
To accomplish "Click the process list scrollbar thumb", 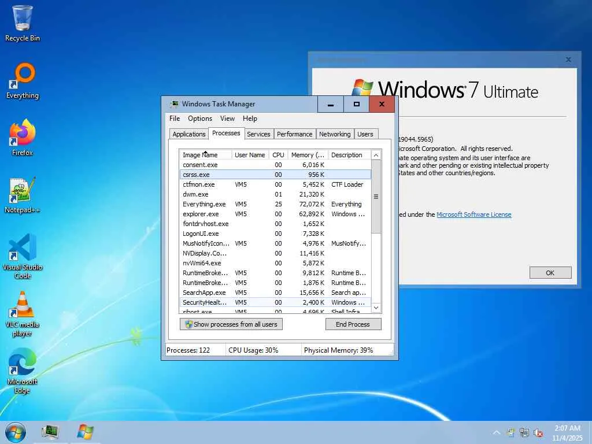I will 376,197.
